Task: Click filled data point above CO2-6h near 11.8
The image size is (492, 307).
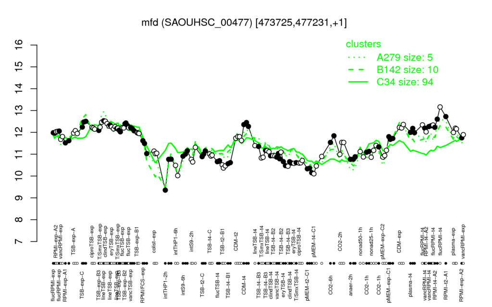Action: [334, 136]
